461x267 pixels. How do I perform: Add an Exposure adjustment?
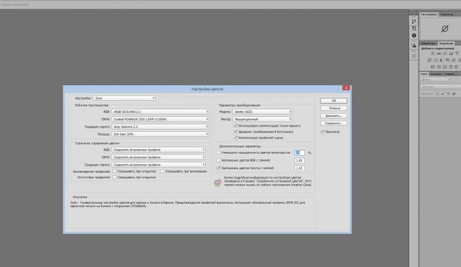451,54
